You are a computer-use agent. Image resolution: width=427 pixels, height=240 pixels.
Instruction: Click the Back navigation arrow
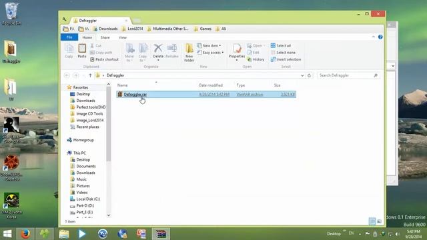(x=67, y=75)
